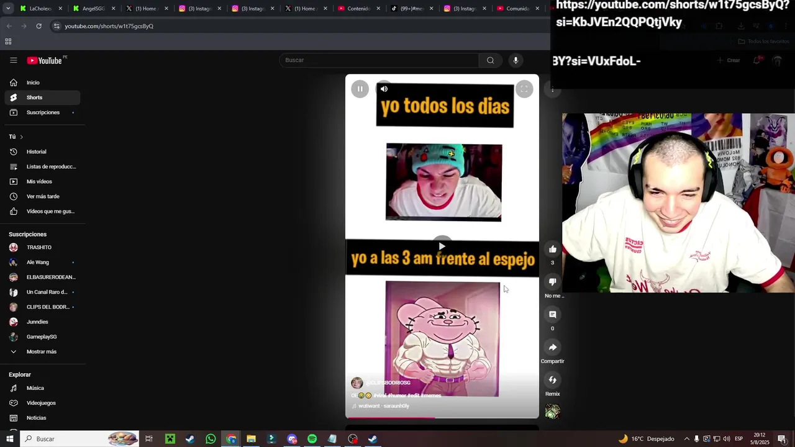Expand Mostrar más subscriptions

click(x=42, y=351)
